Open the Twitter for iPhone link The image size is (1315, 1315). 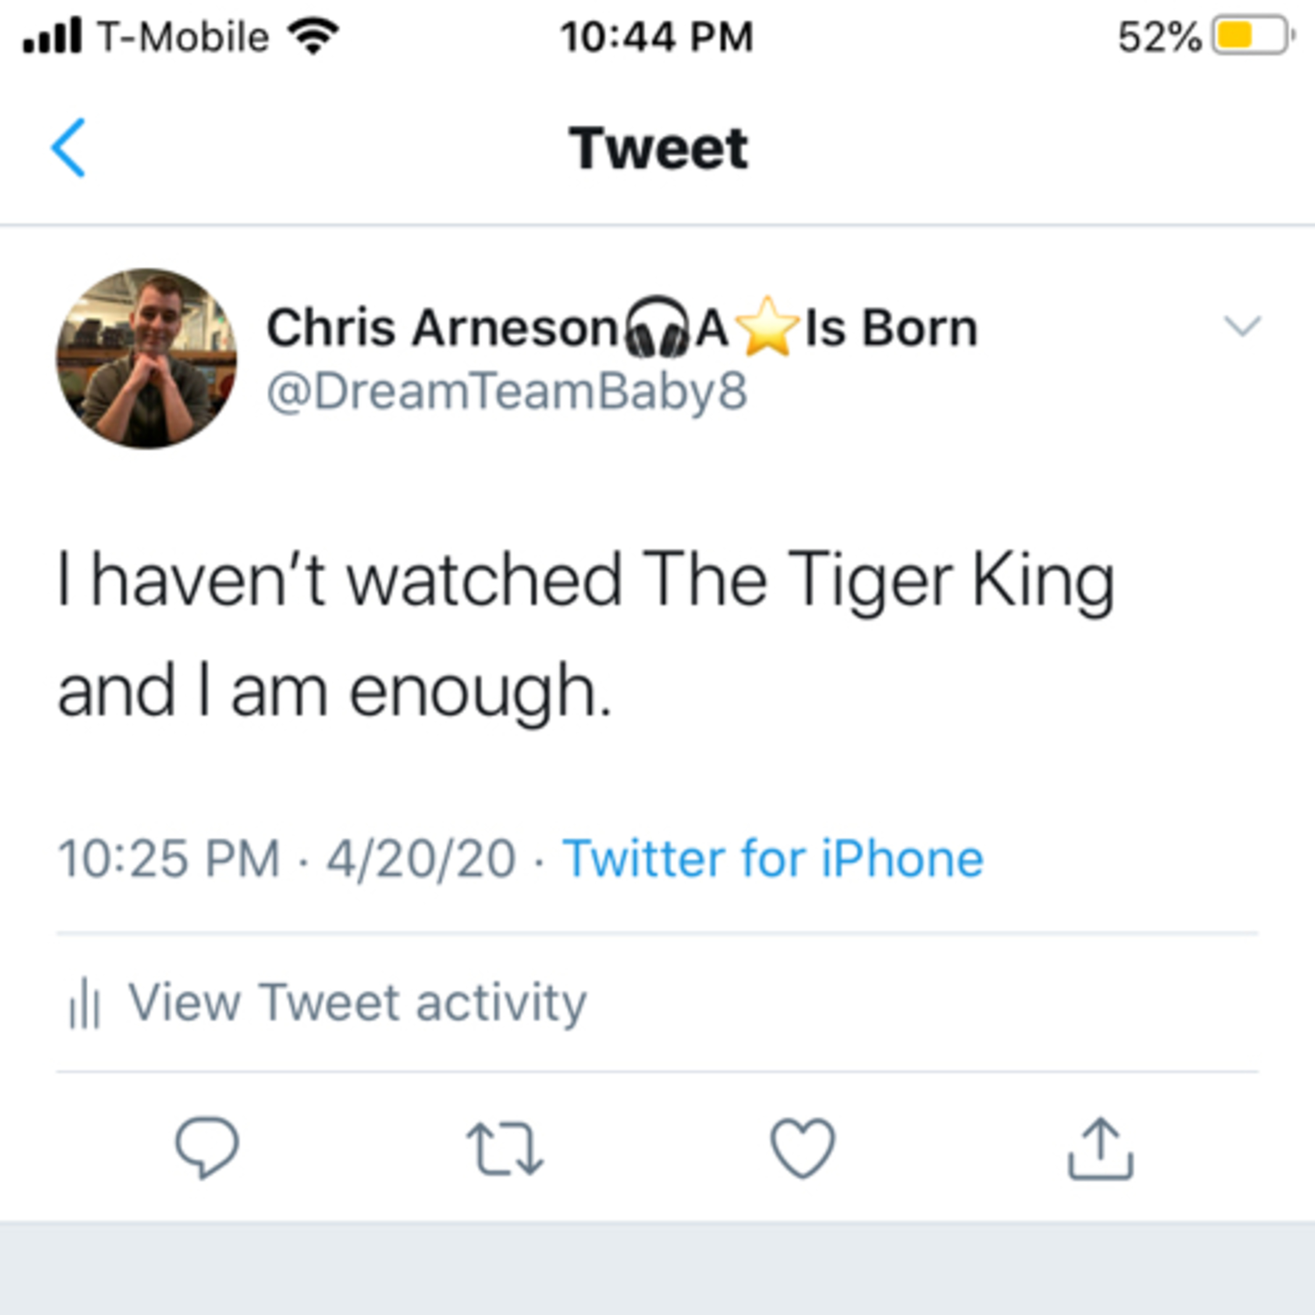[x=772, y=858]
